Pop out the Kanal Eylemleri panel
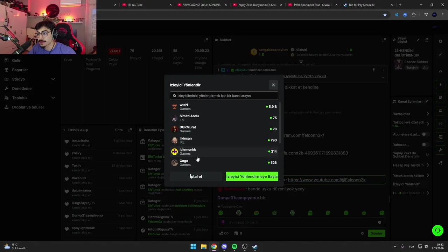The height and width of the screenshot is (252, 448). click(427, 101)
